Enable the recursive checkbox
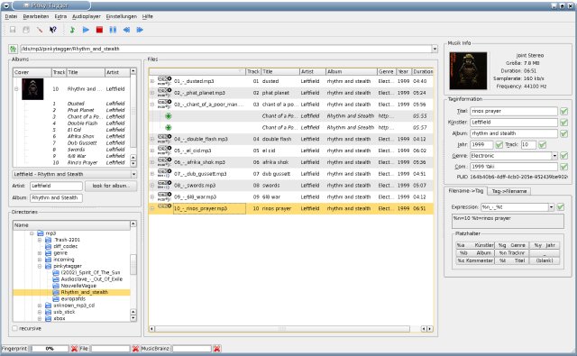 click(15, 328)
